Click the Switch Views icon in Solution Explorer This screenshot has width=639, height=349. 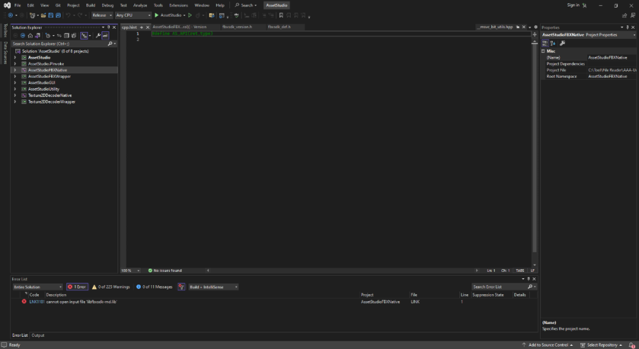coord(38,35)
